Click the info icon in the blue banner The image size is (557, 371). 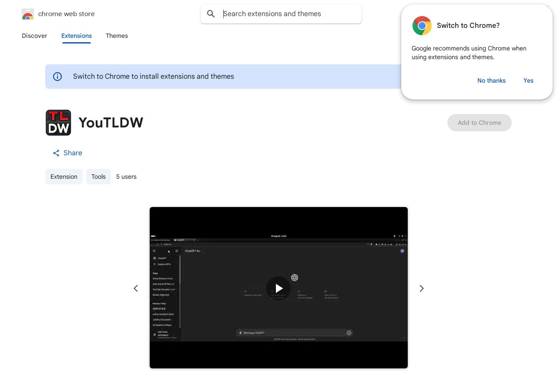(x=57, y=77)
